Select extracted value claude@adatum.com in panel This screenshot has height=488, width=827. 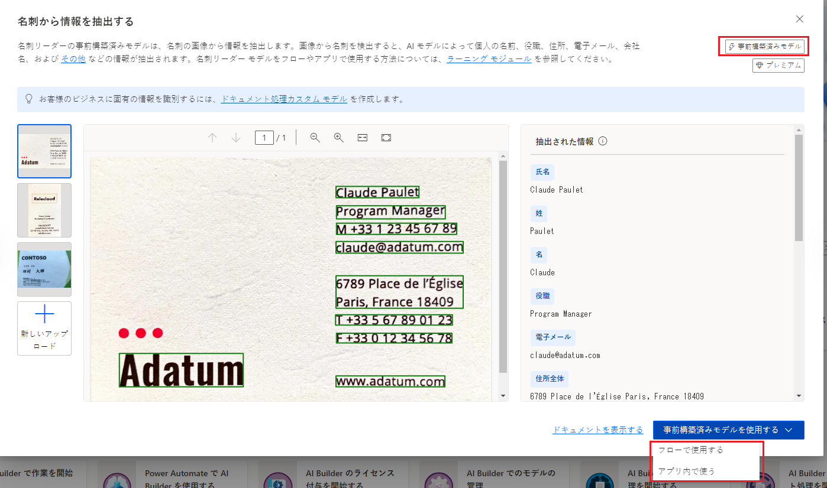565,355
